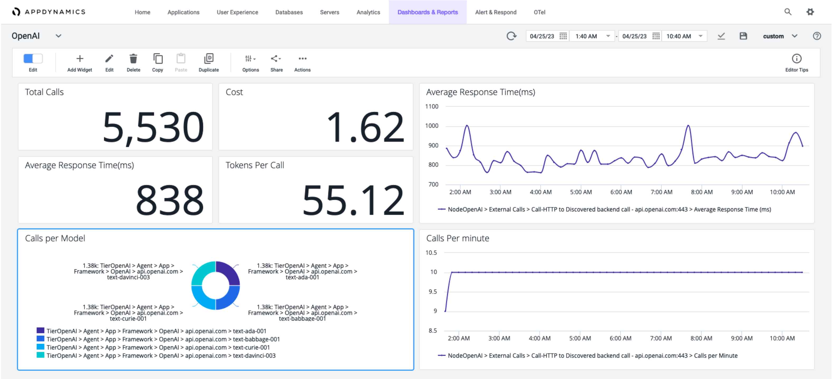Screen dimensions: 832x379
Task: Click the end date 04/25/23 field
Action: tap(634, 36)
